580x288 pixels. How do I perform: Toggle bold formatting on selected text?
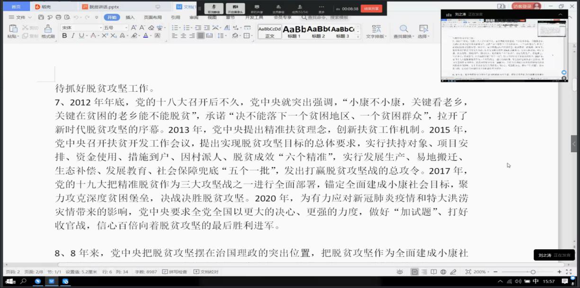(x=65, y=36)
